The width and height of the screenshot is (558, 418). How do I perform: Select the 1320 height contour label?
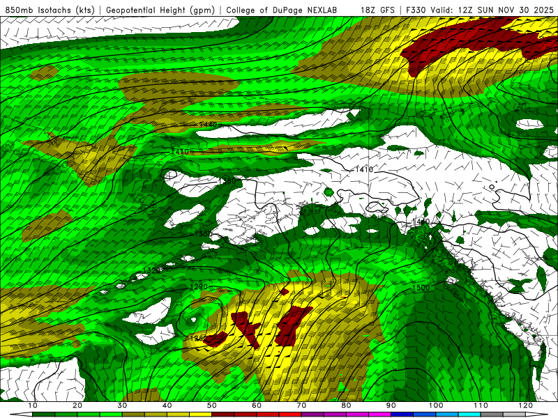point(151,270)
